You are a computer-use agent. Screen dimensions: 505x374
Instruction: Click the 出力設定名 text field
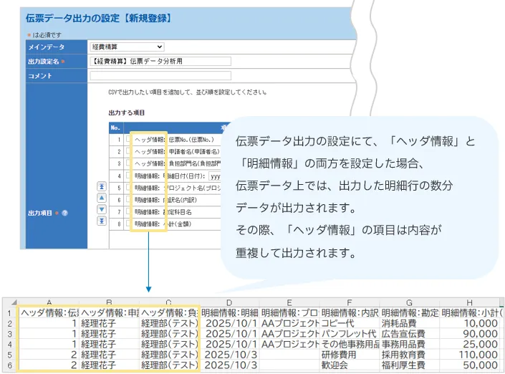pyautogui.click(x=215, y=62)
